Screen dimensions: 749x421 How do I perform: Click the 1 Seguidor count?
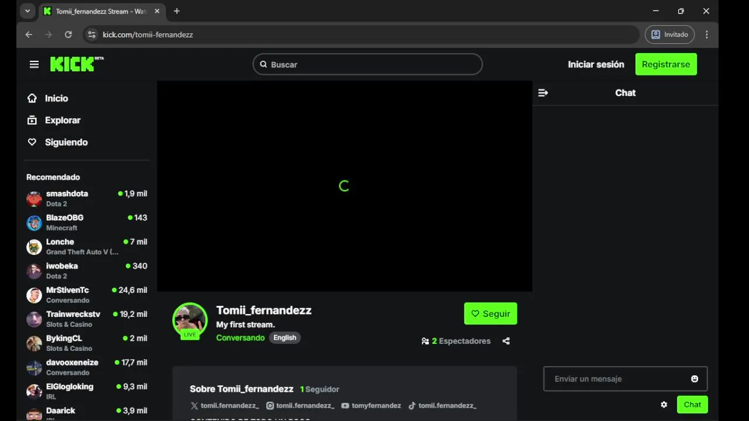tap(319, 389)
